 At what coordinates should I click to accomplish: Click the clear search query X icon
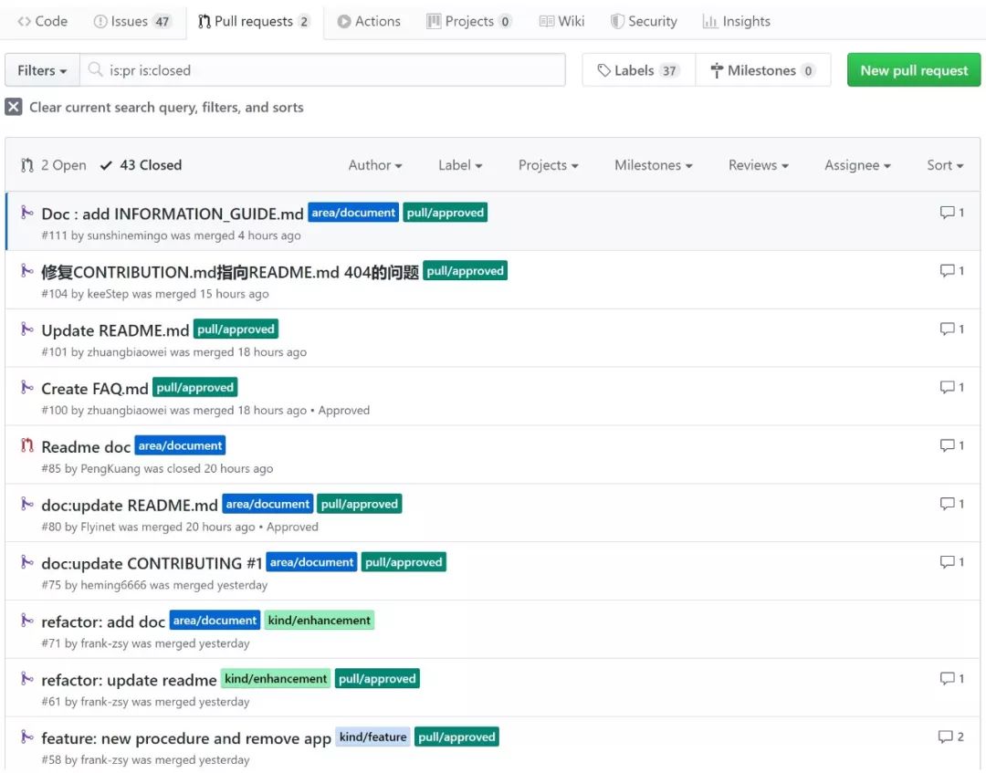(x=14, y=107)
